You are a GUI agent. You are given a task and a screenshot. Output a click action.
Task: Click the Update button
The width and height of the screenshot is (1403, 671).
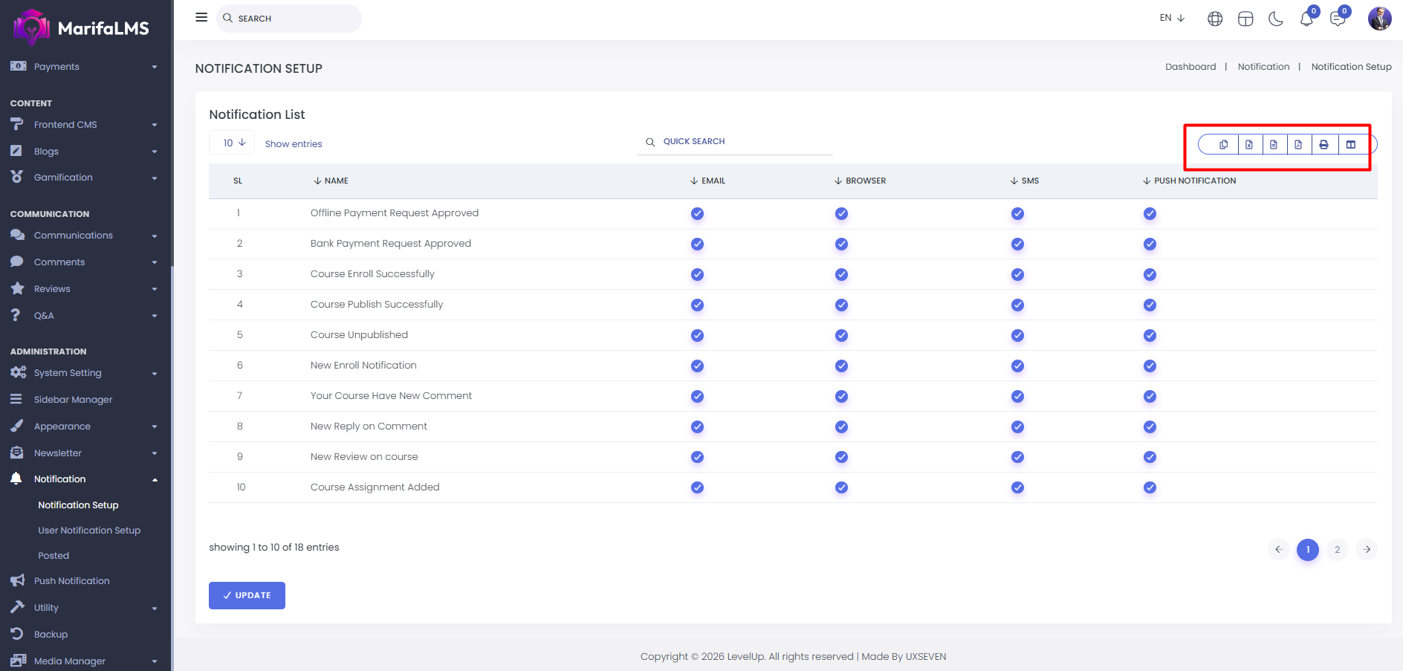point(247,595)
